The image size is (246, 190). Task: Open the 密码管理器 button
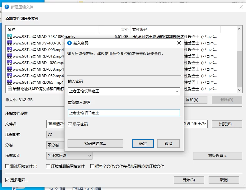click(95, 143)
